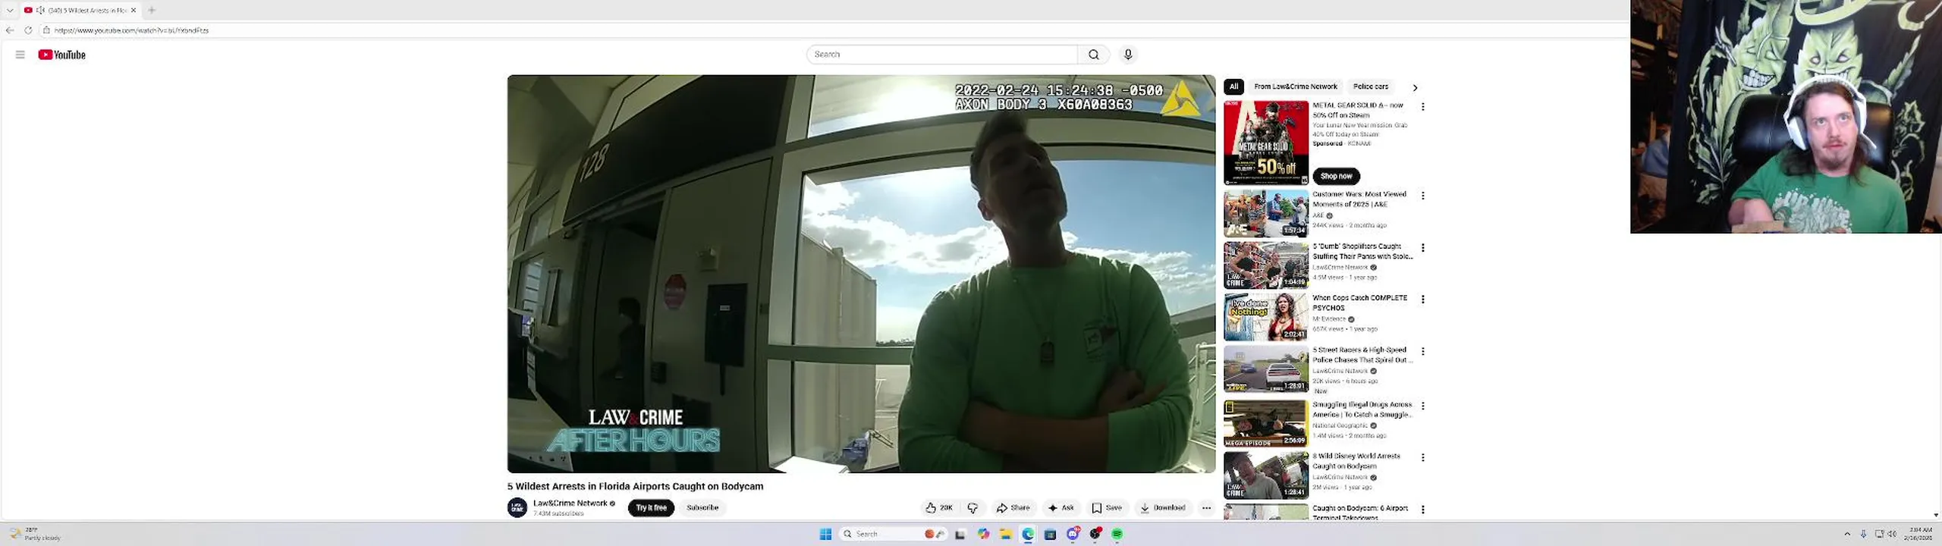Click the YouTube search input field

pyautogui.click(x=941, y=55)
